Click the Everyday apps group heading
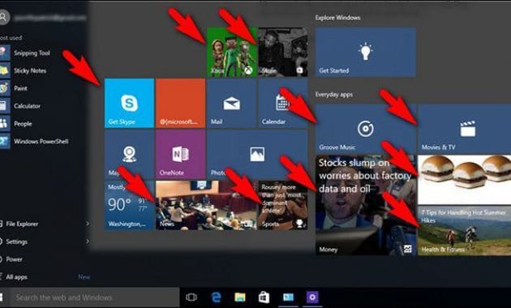 (x=334, y=94)
